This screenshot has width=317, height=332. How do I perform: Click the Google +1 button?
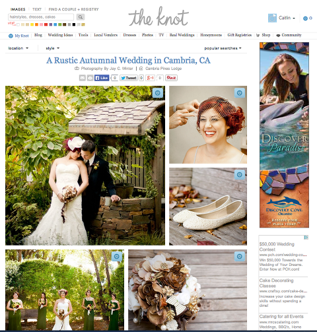pyautogui.click(x=150, y=78)
